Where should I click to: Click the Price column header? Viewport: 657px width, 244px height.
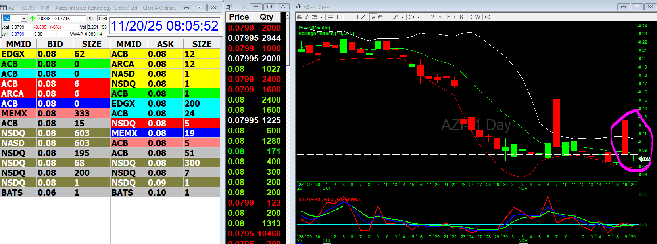239,17
